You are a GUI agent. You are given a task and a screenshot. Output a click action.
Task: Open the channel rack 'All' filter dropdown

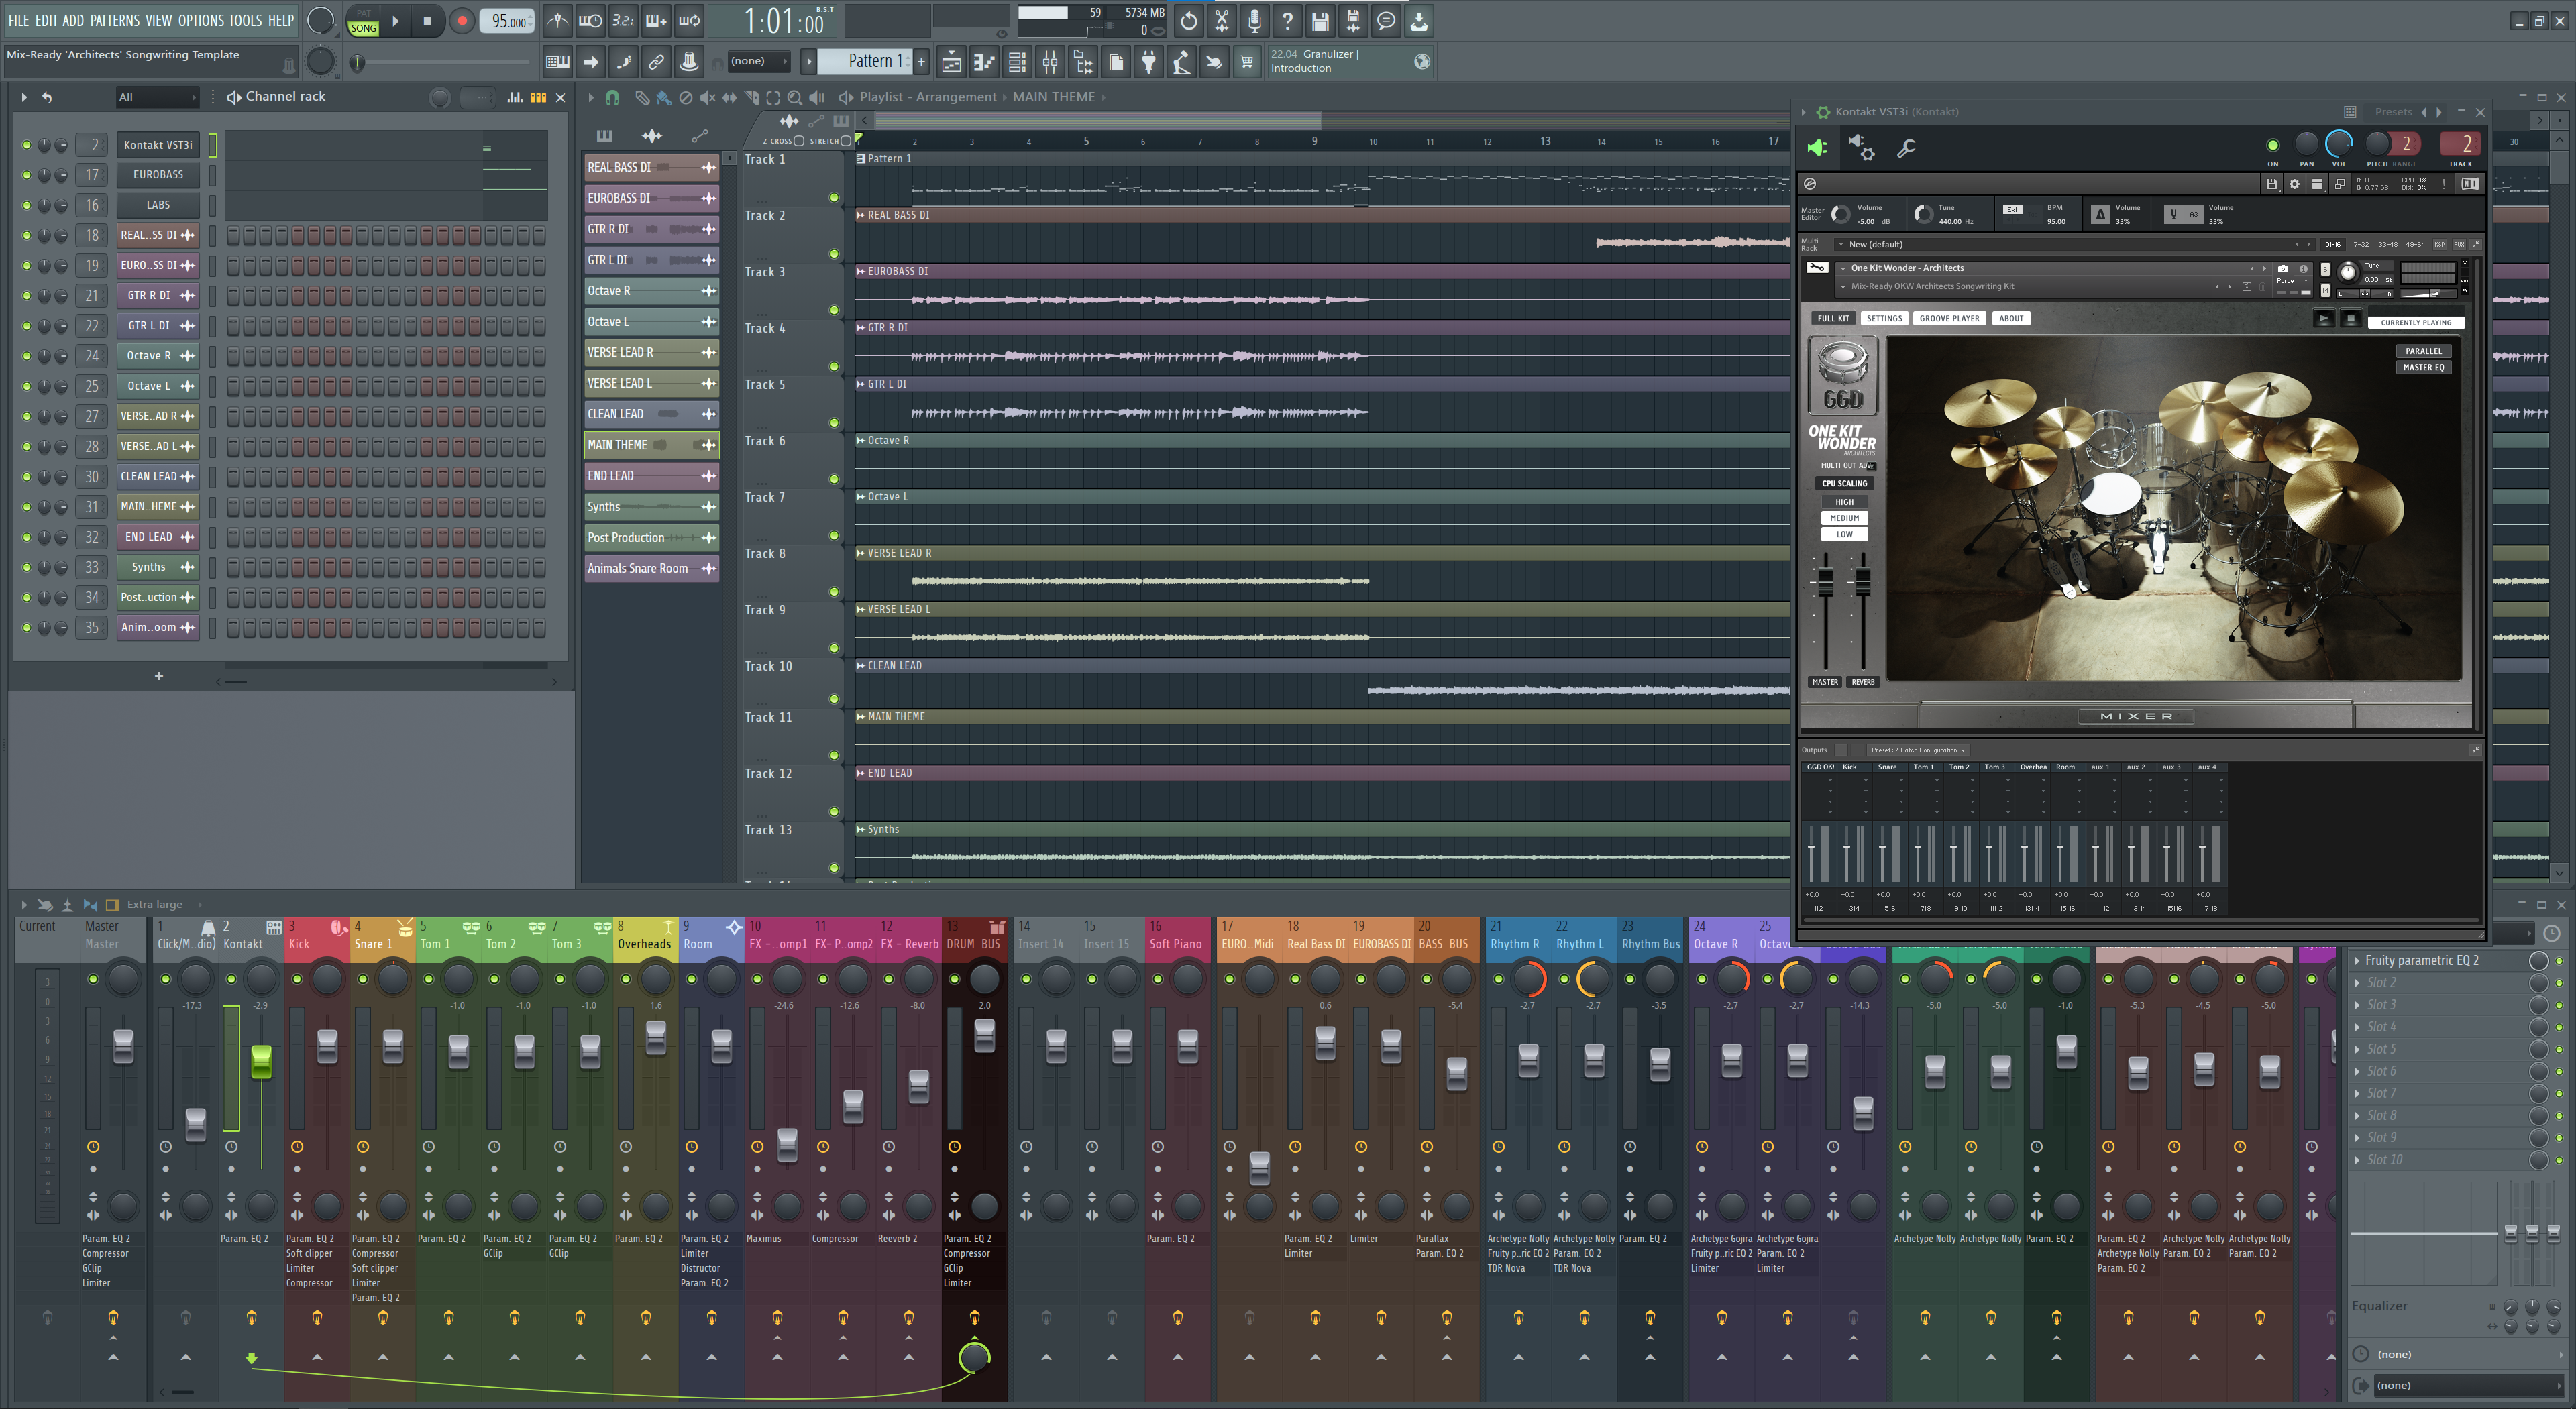click(157, 97)
